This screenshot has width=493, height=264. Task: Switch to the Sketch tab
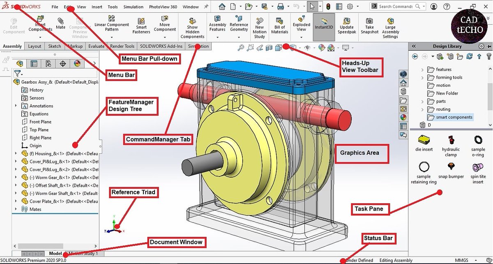(x=55, y=46)
